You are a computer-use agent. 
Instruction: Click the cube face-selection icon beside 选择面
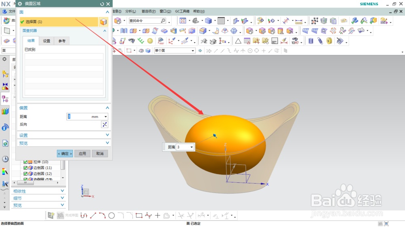coord(104,22)
